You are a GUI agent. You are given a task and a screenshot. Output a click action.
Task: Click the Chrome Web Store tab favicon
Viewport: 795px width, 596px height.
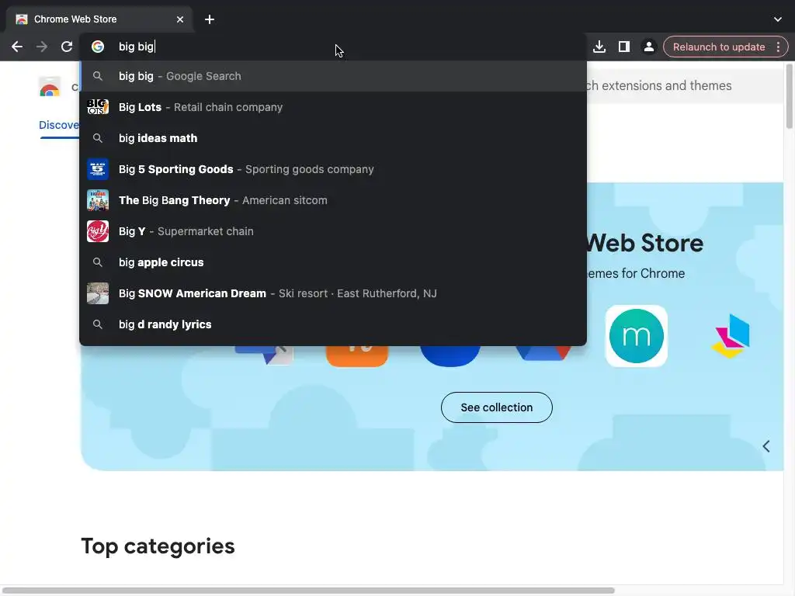click(x=21, y=19)
